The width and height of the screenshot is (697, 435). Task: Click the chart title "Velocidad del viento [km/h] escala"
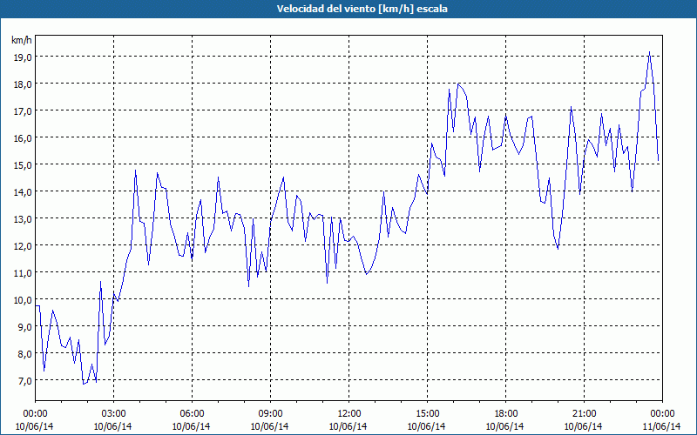pyautogui.click(x=362, y=9)
